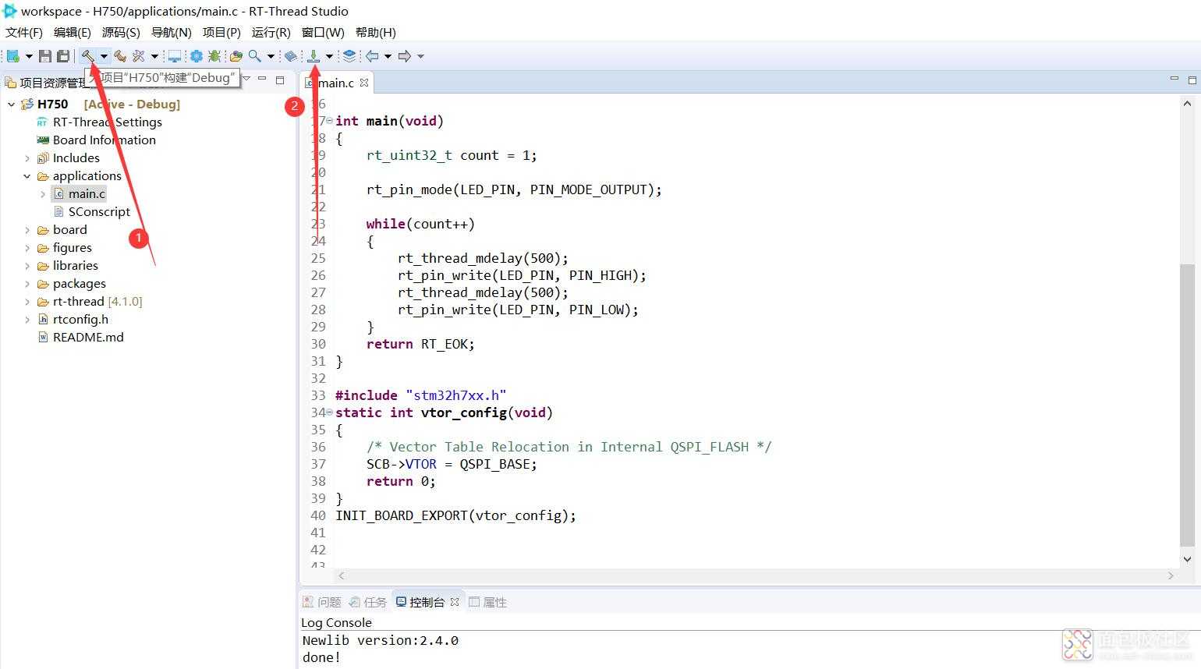
Task: Collapse the H750 project tree node
Action: [11, 104]
